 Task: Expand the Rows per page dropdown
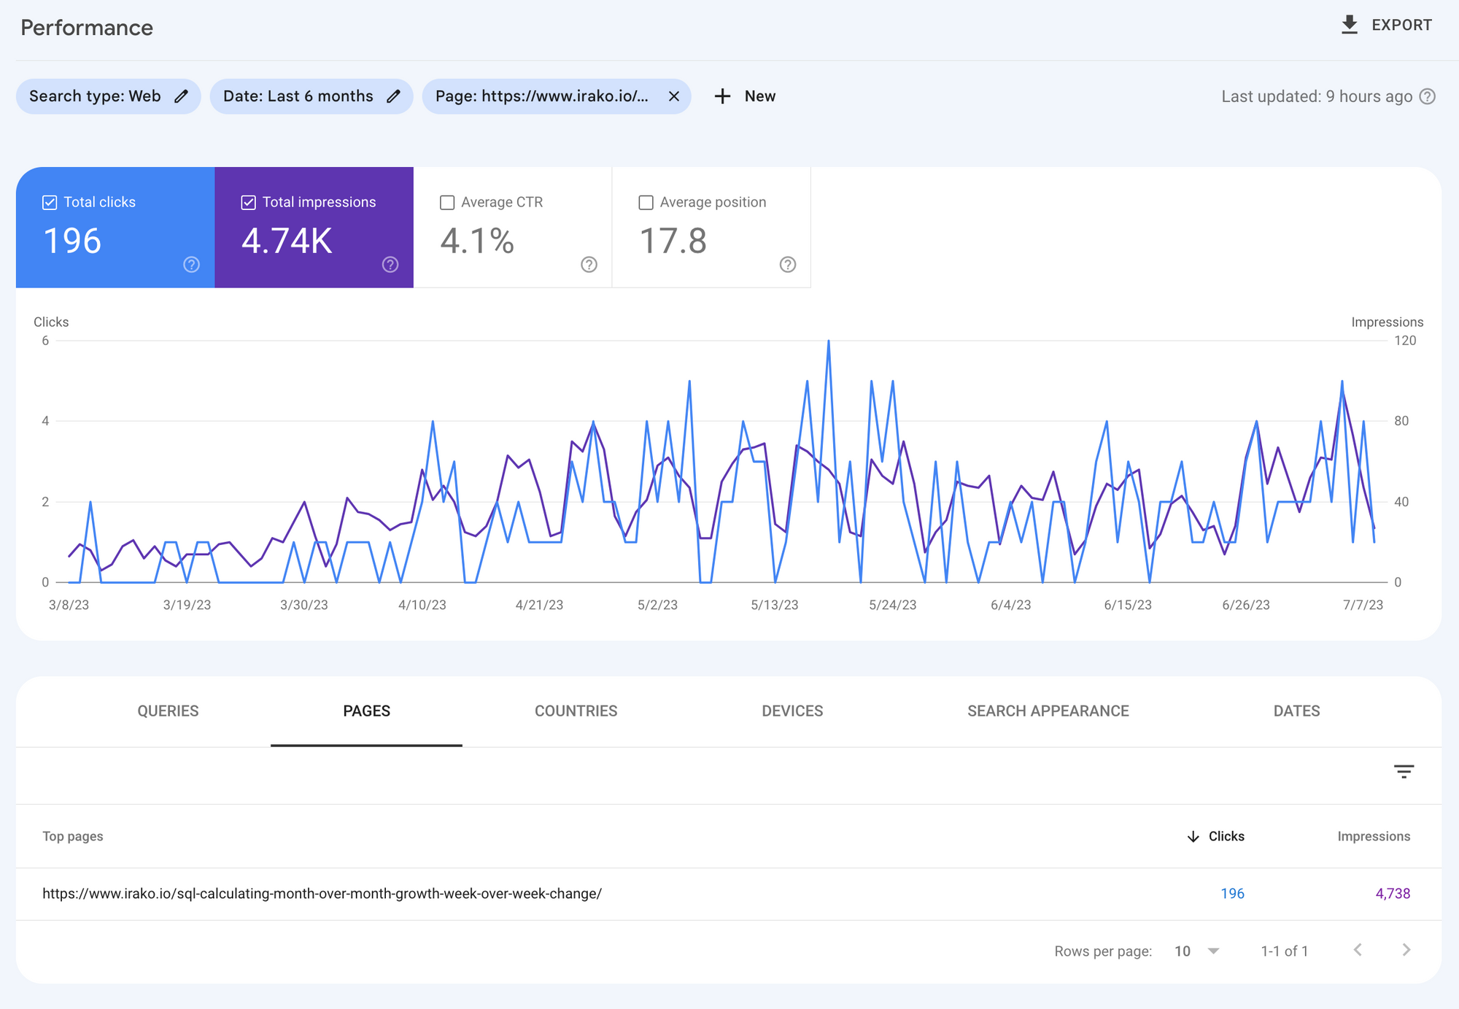pyautogui.click(x=1213, y=951)
